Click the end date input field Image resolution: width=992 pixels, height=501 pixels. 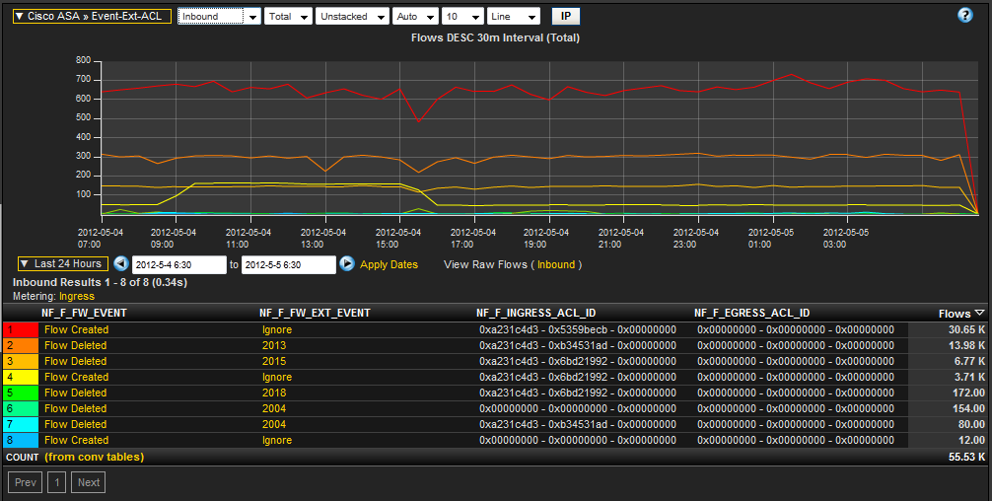(288, 264)
